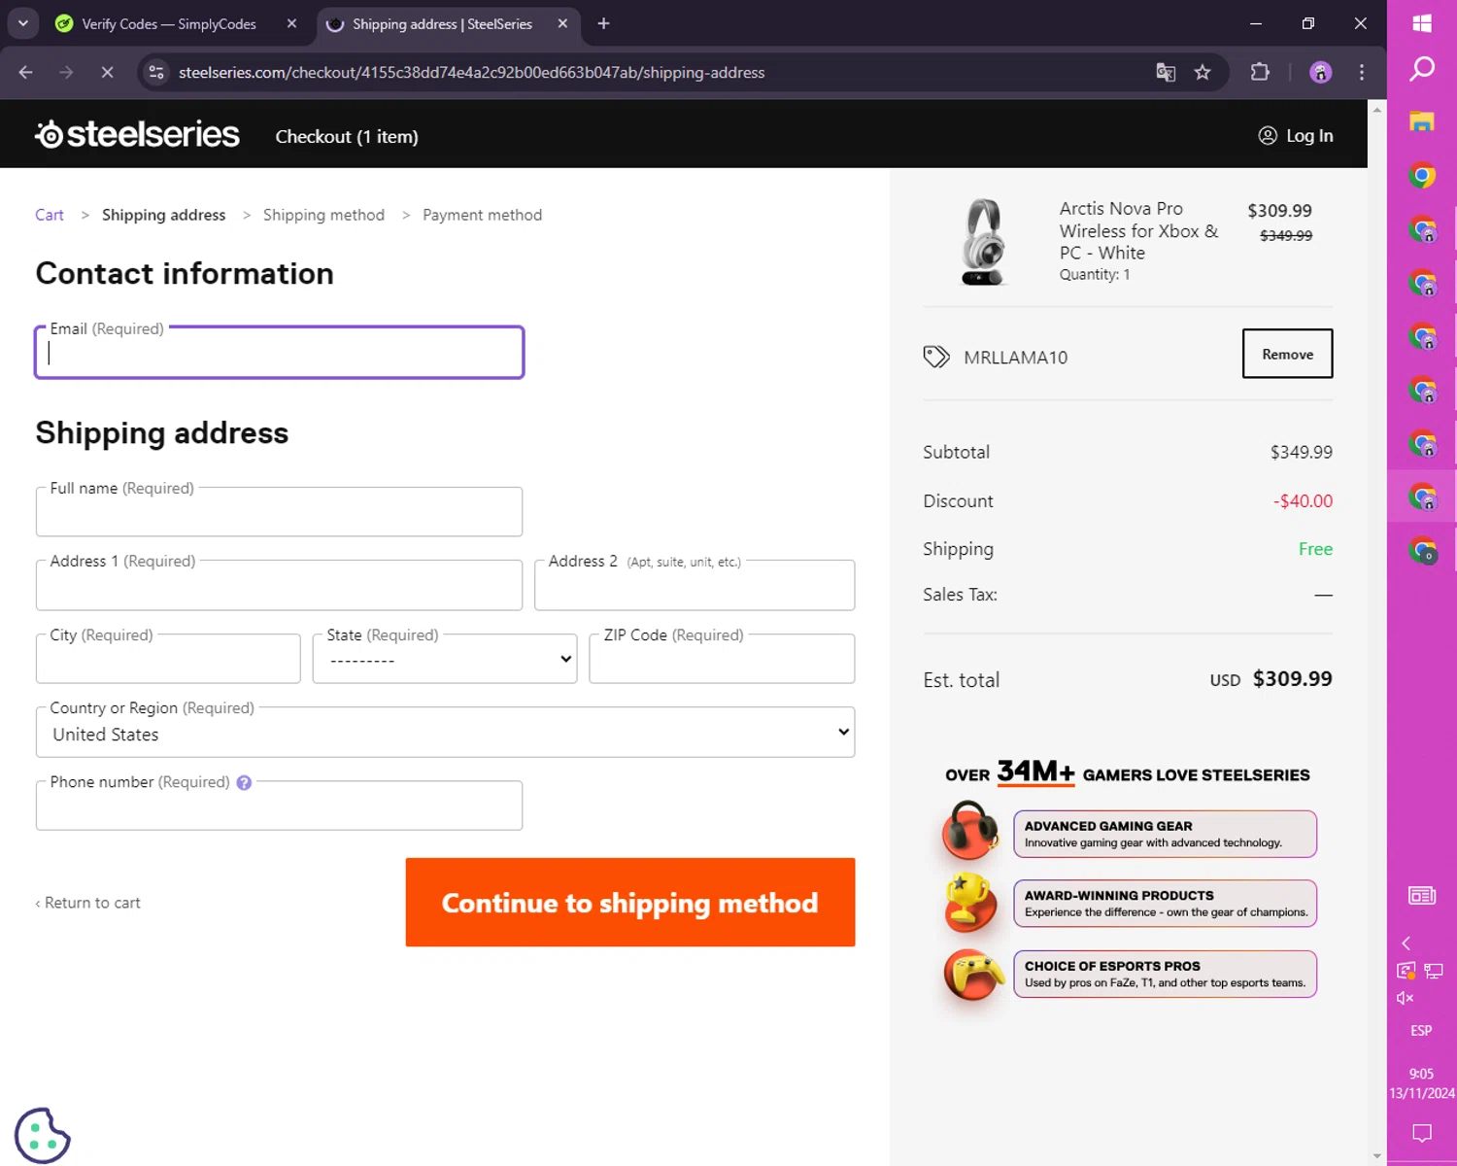Click the phone number help icon

tap(244, 782)
